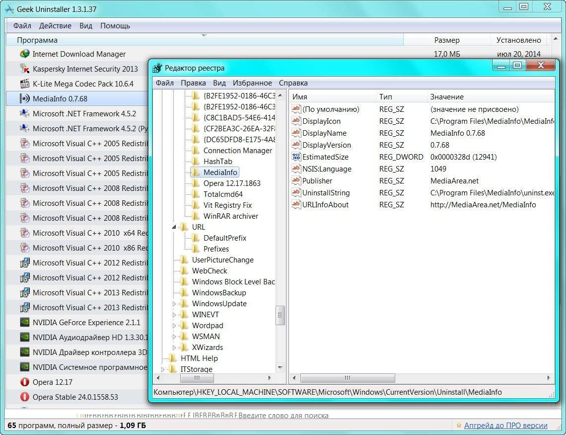Click the Geek Uninstaller title bar icon
The height and width of the screenshot is (435, 566).
[10, 9]
